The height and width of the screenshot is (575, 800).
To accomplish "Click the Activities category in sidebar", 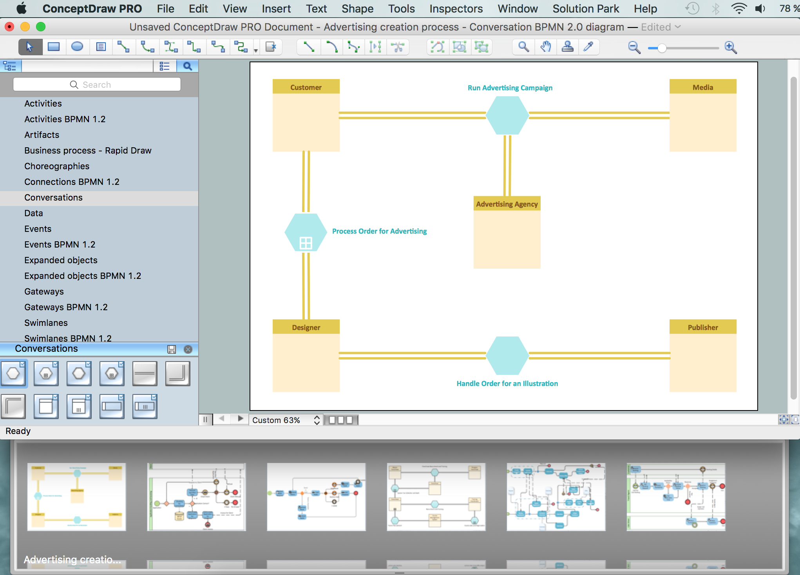I will 43,103.
